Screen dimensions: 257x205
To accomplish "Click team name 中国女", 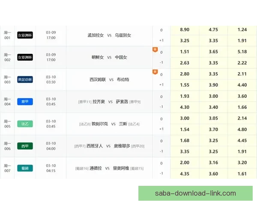I will point(121,57).
